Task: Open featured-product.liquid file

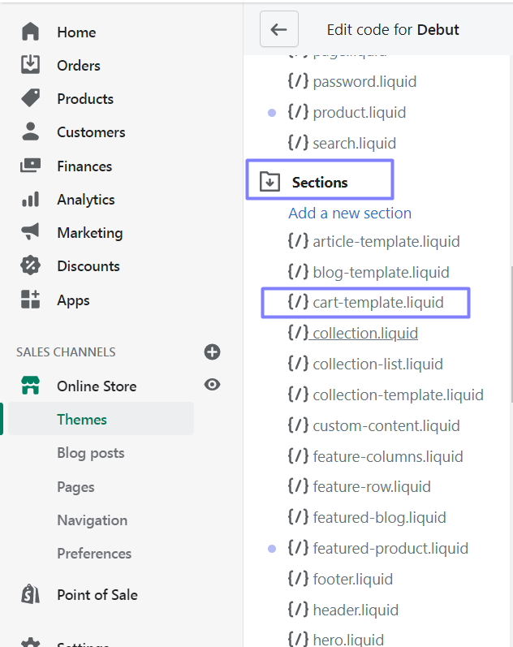Action: click(x=390, y=549)
